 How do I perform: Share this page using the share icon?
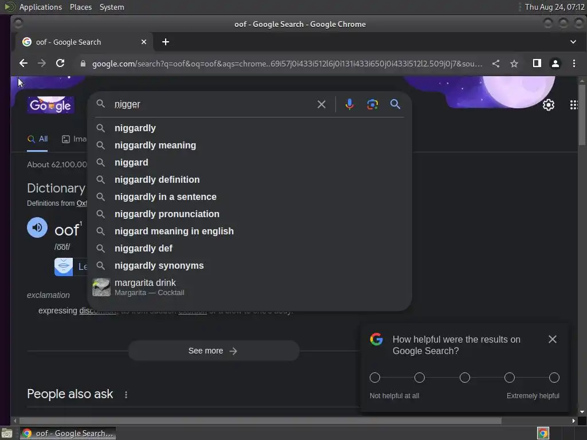pos(496,64)
